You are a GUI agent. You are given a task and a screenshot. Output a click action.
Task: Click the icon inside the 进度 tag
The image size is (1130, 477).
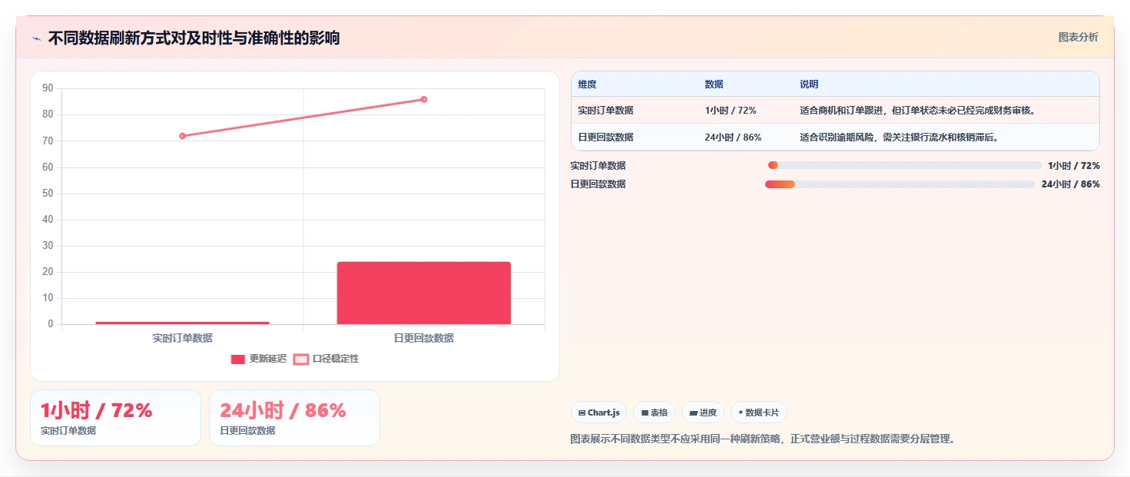click(694, 412)
